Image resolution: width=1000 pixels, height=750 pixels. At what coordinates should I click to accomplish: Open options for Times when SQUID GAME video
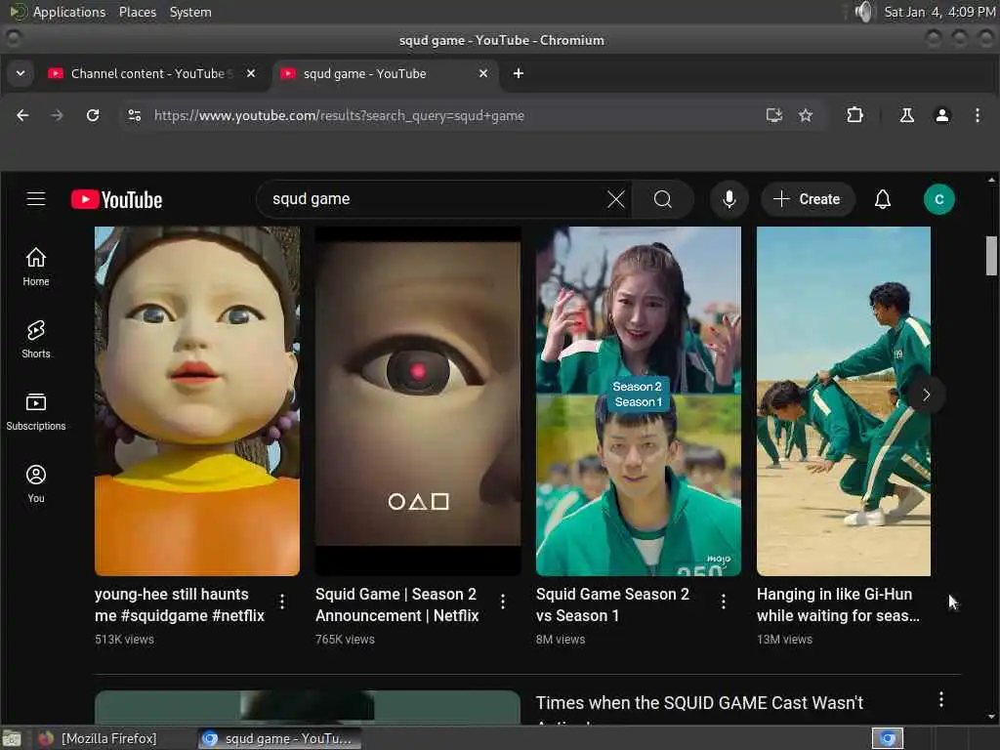(940, 699)
